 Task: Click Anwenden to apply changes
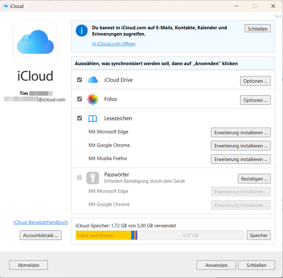point(216,265)
